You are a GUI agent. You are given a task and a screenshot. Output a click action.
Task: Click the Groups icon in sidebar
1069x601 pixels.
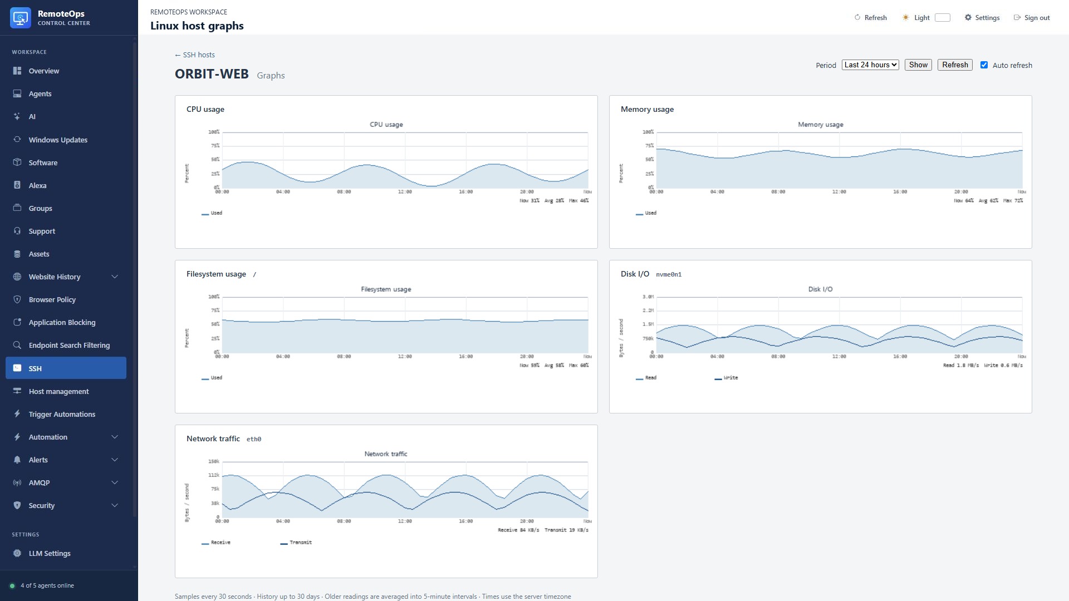point(17,208)
